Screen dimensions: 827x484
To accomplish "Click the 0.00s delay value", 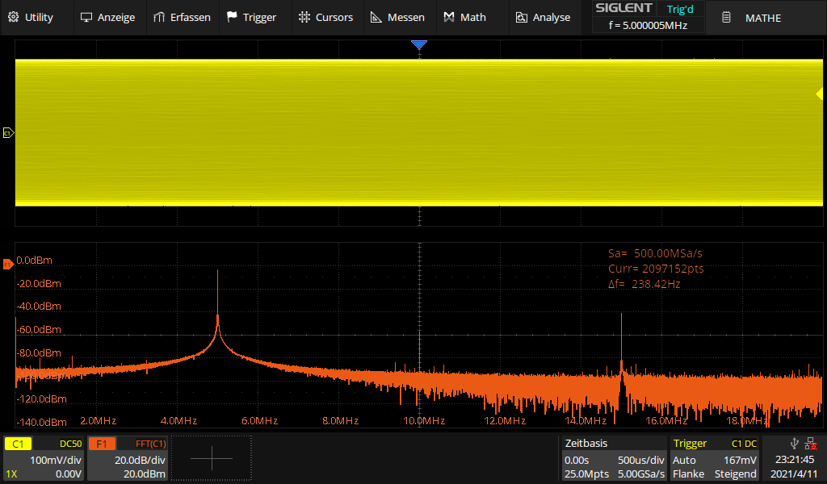I will 577,460.
